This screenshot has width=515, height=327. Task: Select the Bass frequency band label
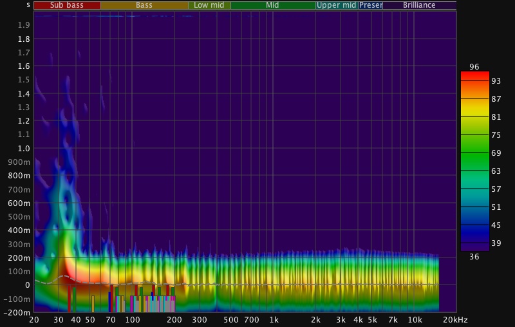144,5
